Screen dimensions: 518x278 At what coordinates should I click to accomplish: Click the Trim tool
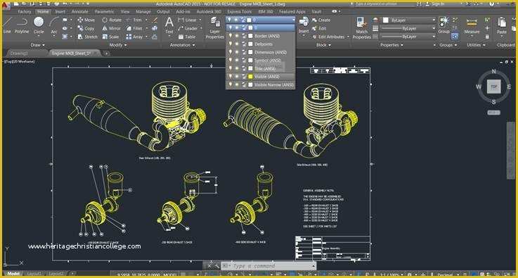(134, 20)
